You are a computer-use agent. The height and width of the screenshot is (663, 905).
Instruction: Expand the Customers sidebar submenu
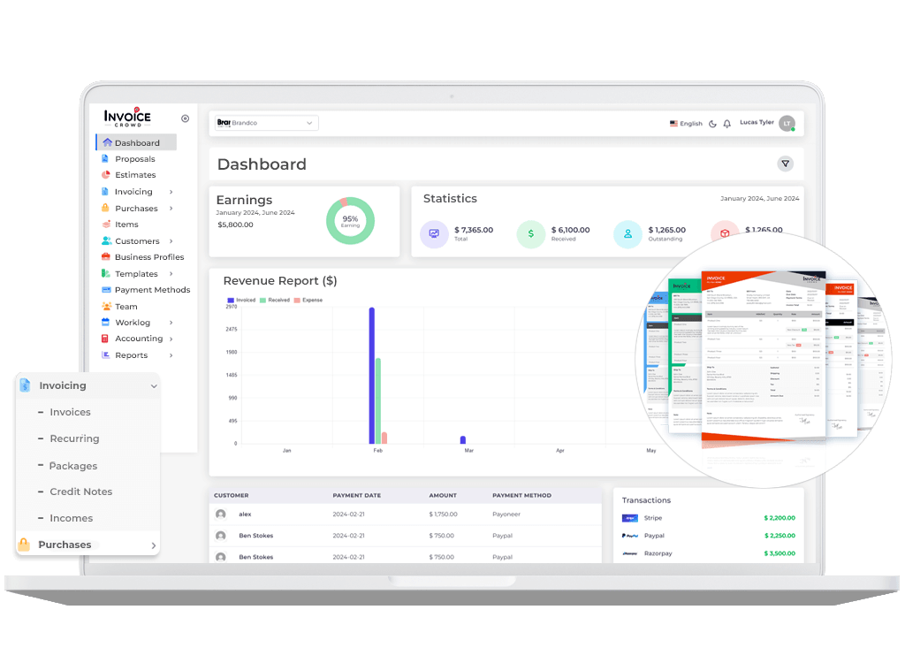[x=171, y=241]
